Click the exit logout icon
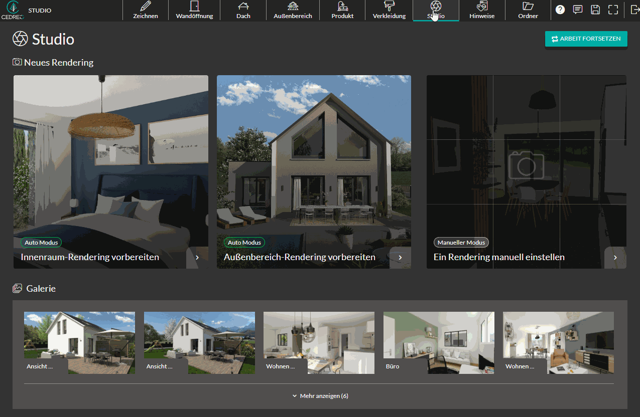640x417 pixels. click(634, 10)
